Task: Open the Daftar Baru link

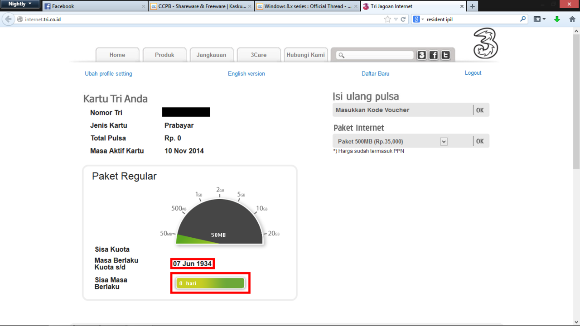Action: pos(375,73)
